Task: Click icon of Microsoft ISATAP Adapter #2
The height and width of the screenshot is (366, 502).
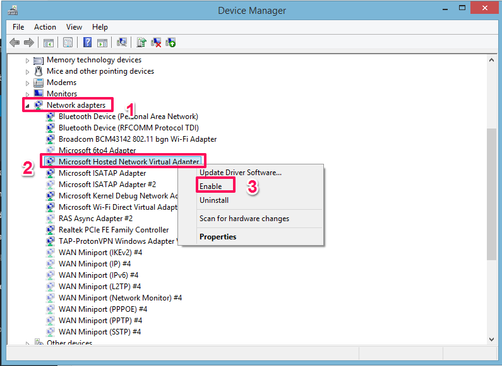Action: 51,185
